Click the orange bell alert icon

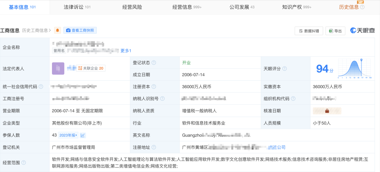(58, 30)
